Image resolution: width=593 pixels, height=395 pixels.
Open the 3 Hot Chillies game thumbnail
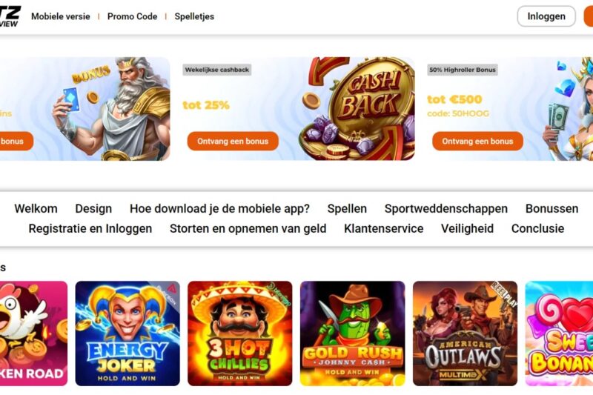(239, 333)
